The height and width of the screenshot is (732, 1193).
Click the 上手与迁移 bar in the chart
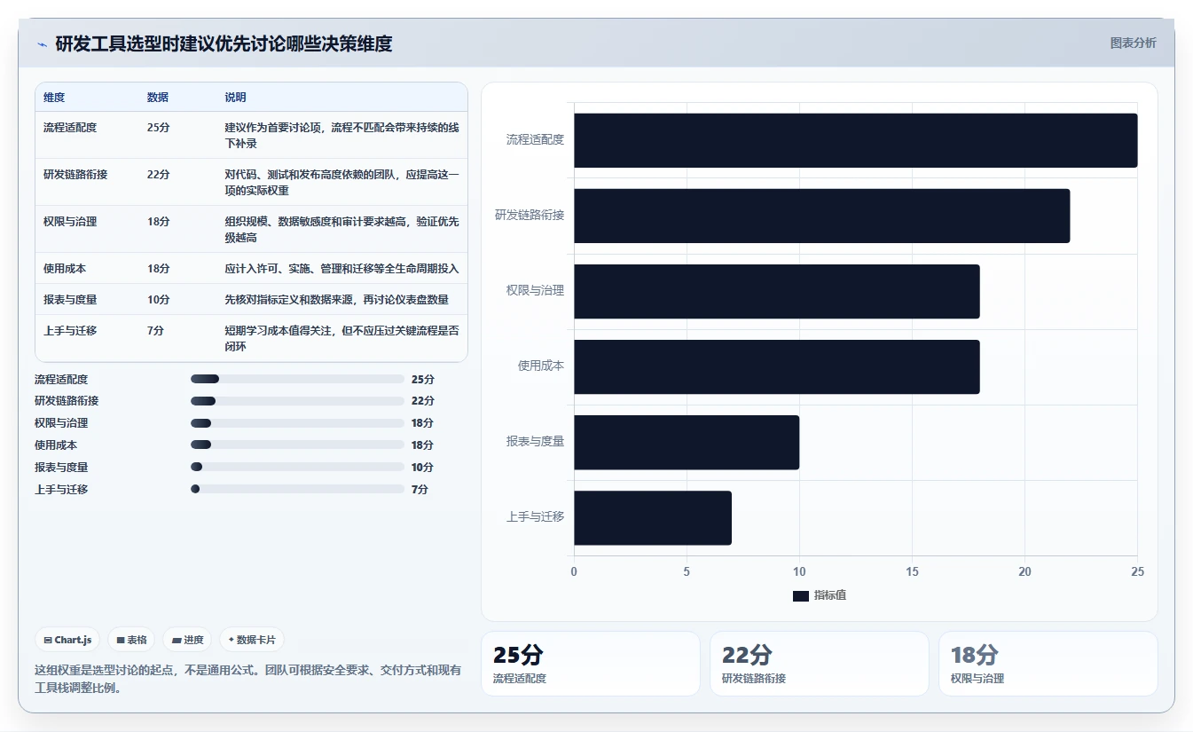[x=653, y=518]
